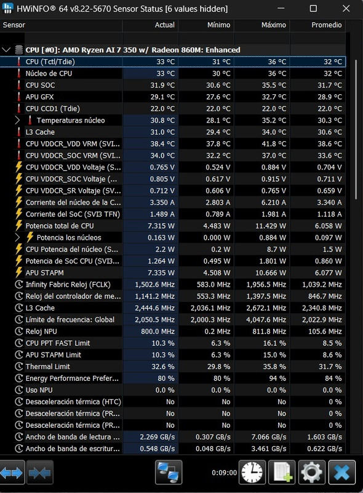Click clock icon of Infinity Fabric Reloj row
Image resolution: width=363 pixels, height=493 pixels.
coord(19,285)
